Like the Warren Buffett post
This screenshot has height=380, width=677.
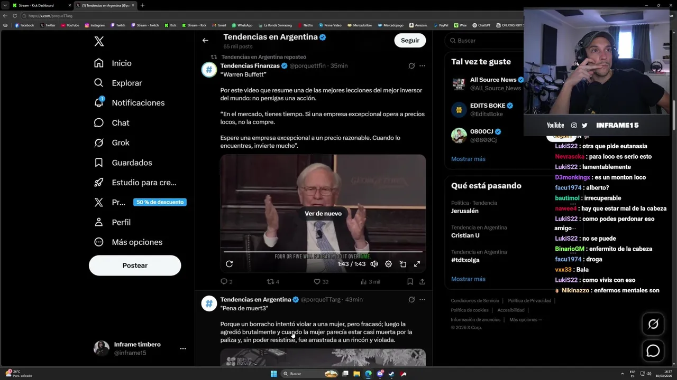point(321,282)
